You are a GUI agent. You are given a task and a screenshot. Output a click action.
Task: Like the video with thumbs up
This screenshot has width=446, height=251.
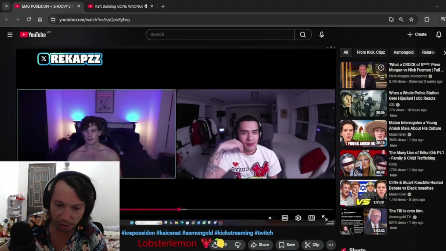tap(215, 245)
